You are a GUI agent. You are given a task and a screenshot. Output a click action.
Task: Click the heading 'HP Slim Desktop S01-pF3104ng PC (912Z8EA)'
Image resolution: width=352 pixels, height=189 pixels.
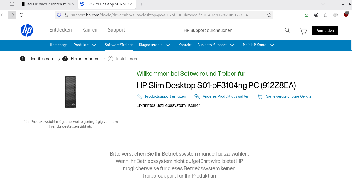(216, 85)
